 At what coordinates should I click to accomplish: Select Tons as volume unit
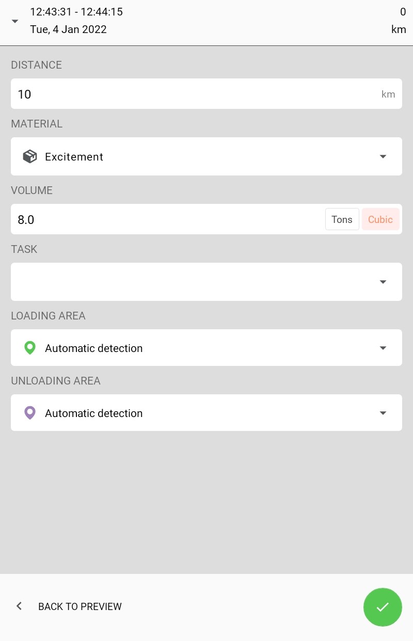[342, 219]
